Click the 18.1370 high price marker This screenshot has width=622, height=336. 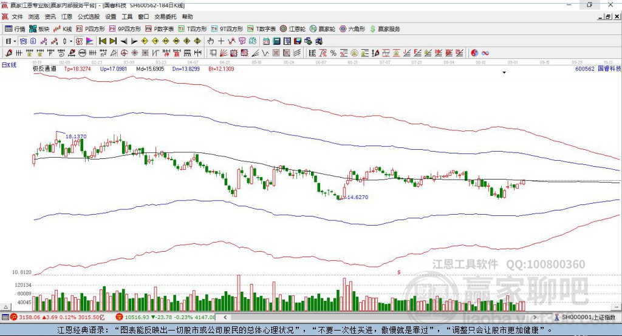(76, 136)
